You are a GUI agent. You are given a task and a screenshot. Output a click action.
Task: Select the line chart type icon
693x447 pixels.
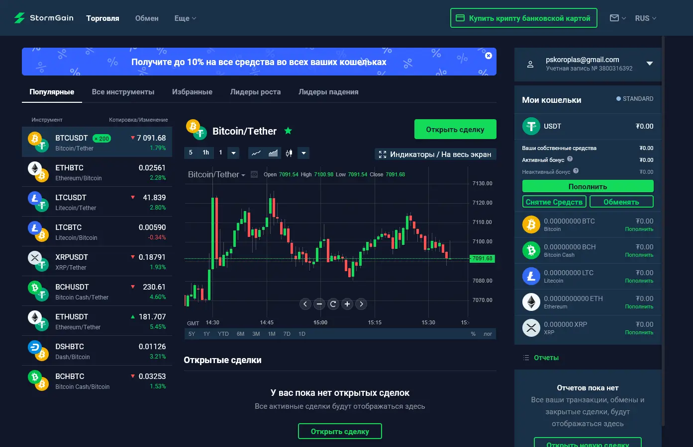(x=256, y=153)
